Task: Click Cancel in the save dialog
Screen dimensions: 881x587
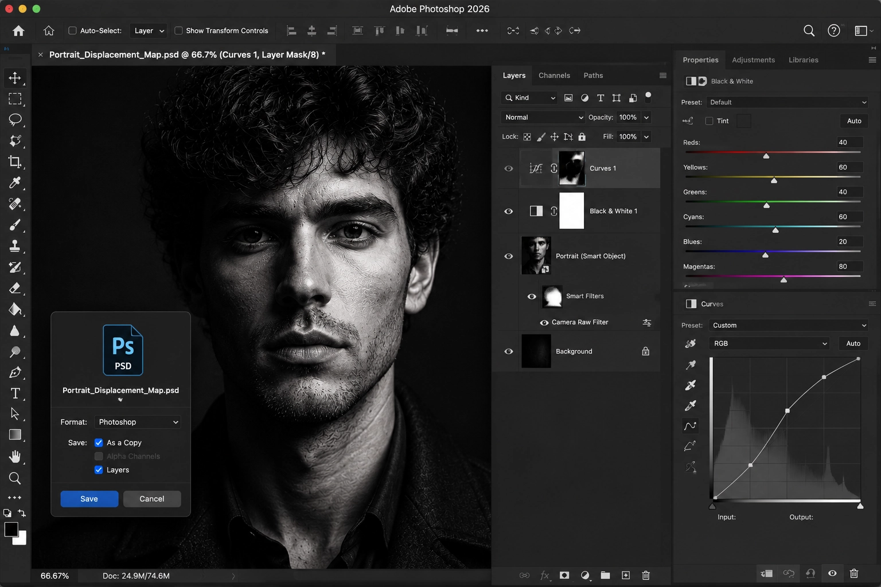Action: [152, 499]
